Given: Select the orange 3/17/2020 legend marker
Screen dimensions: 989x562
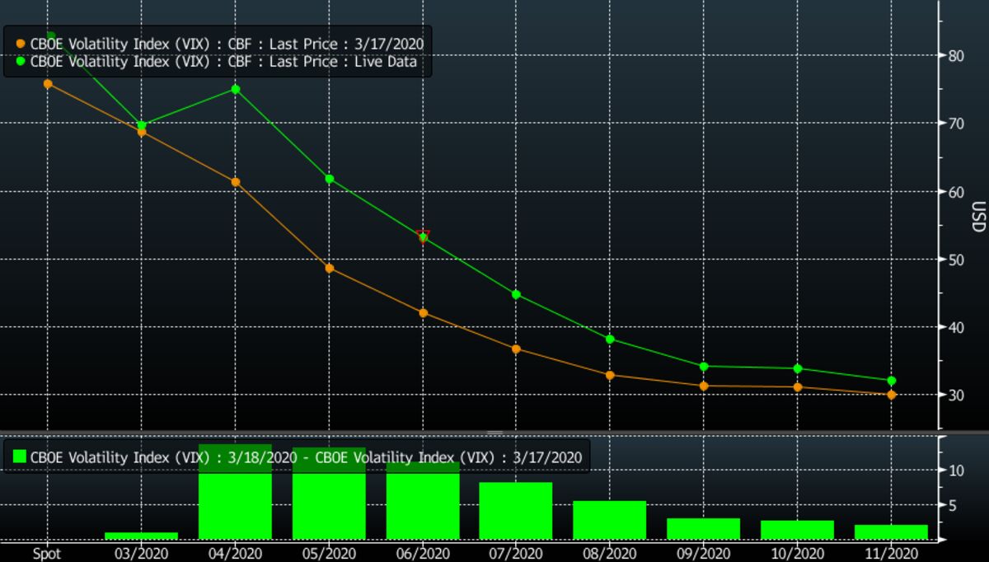Looking at the screenshot, I should tap(20, 44).
